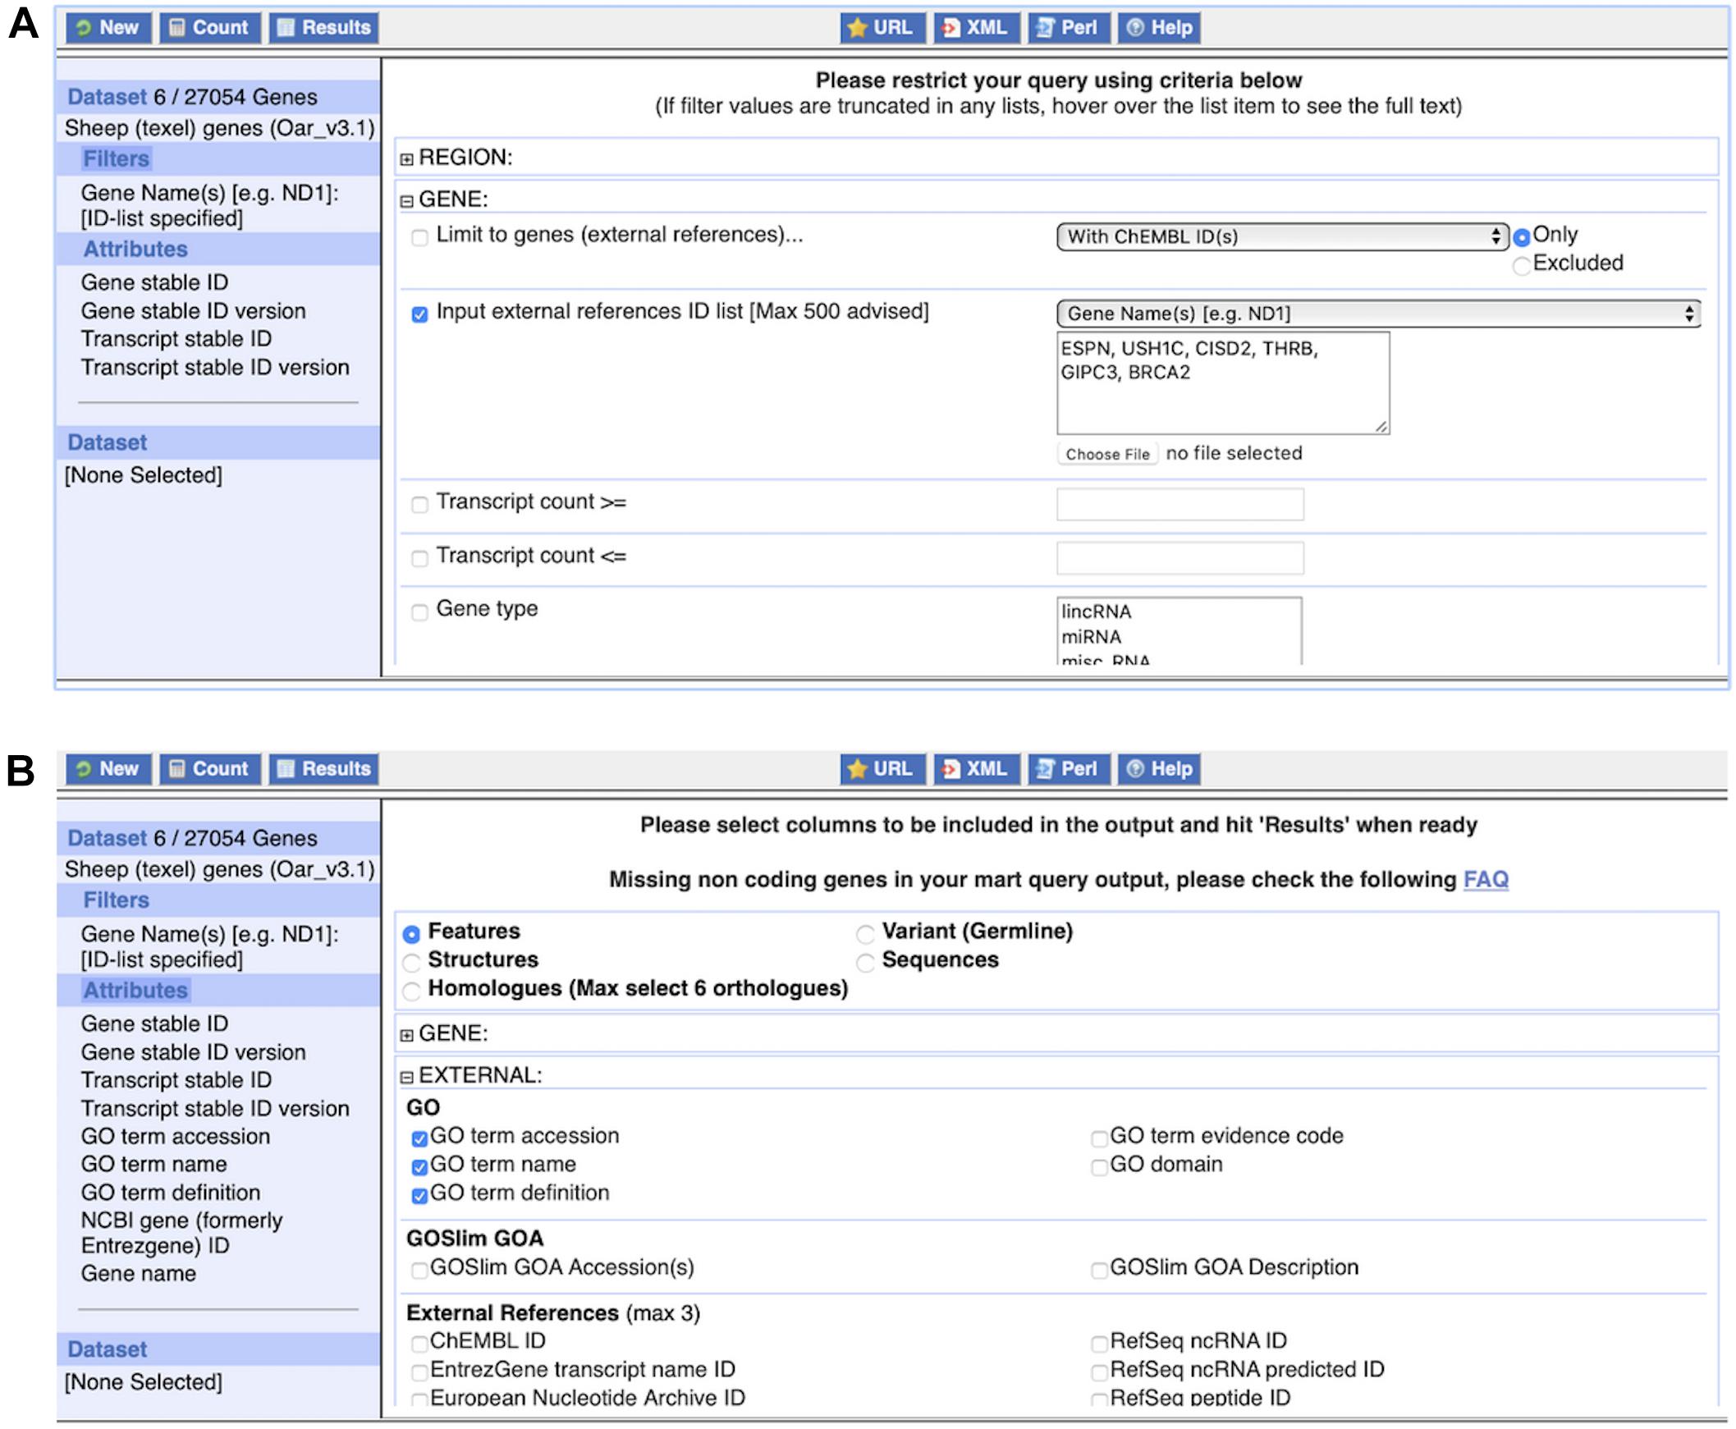Image resolution: width=1736 pixels, height=1429 pixels.
Task: Select the Structures radio button
Action: tap(411, 962)
